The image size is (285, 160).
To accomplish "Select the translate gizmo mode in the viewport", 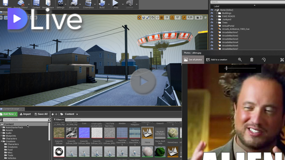I will (x=139, y=18).
